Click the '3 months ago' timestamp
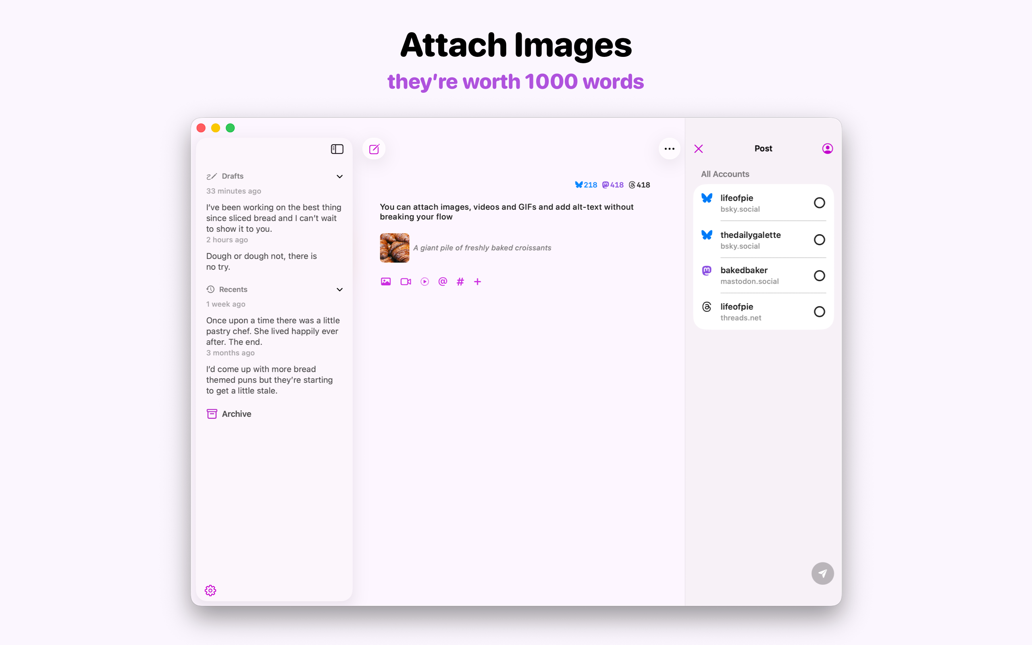This screenshot has height=645, width=1032. 230,353
